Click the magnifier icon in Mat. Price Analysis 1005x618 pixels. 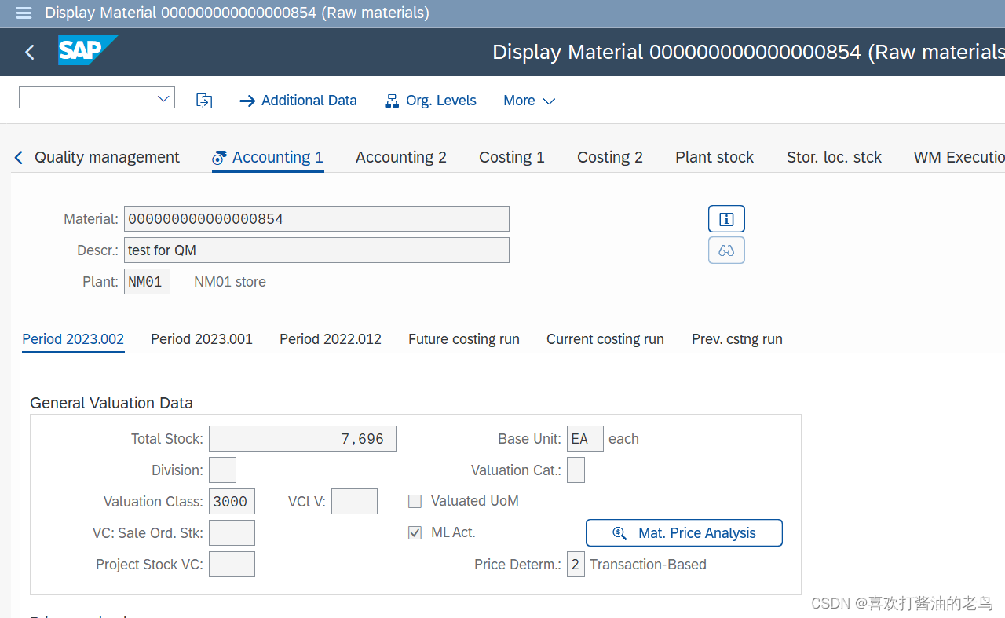[619, 532]
